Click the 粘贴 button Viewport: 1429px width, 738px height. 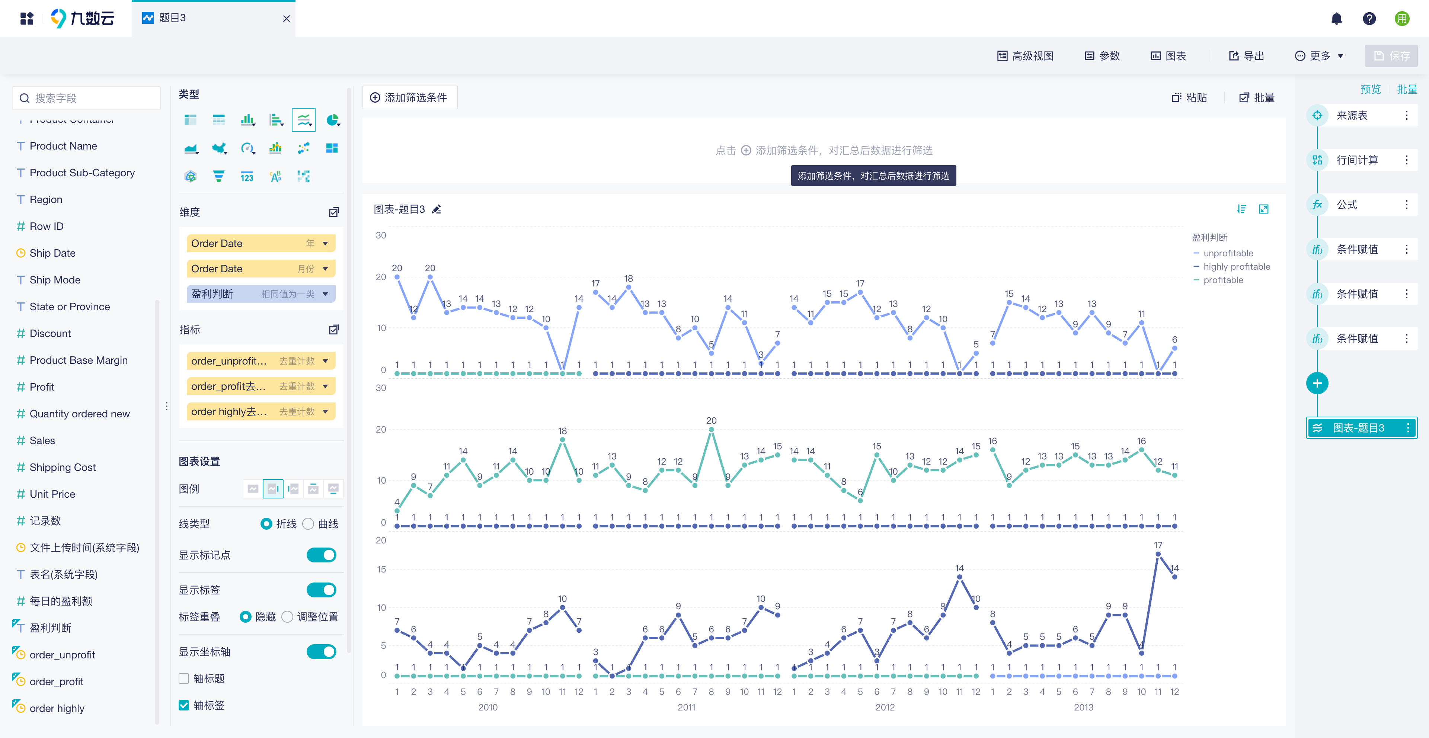[1189, 97]
